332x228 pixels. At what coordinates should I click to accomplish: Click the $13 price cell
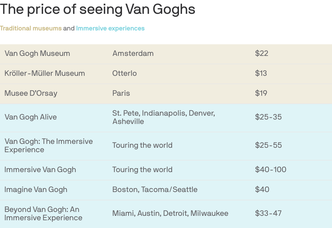click(261, 73)
